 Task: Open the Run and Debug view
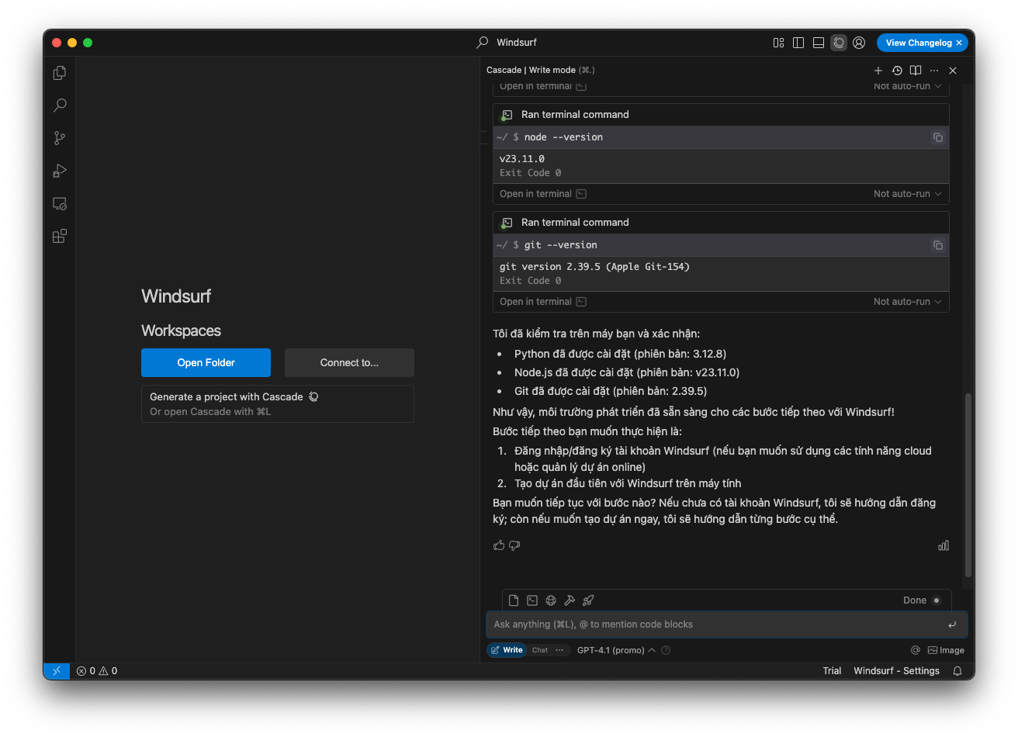coord(60,171)
